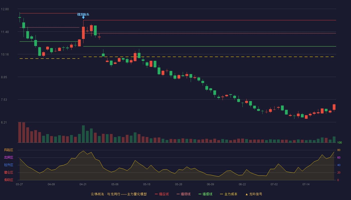Viewport: 351px width, 200px height.
Task: Select the 建仓区 zone label
Action: click(9, 172)
